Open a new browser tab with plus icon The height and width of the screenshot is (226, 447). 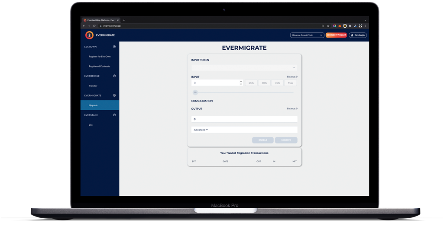pyautogui.click(x=124, y=20)
